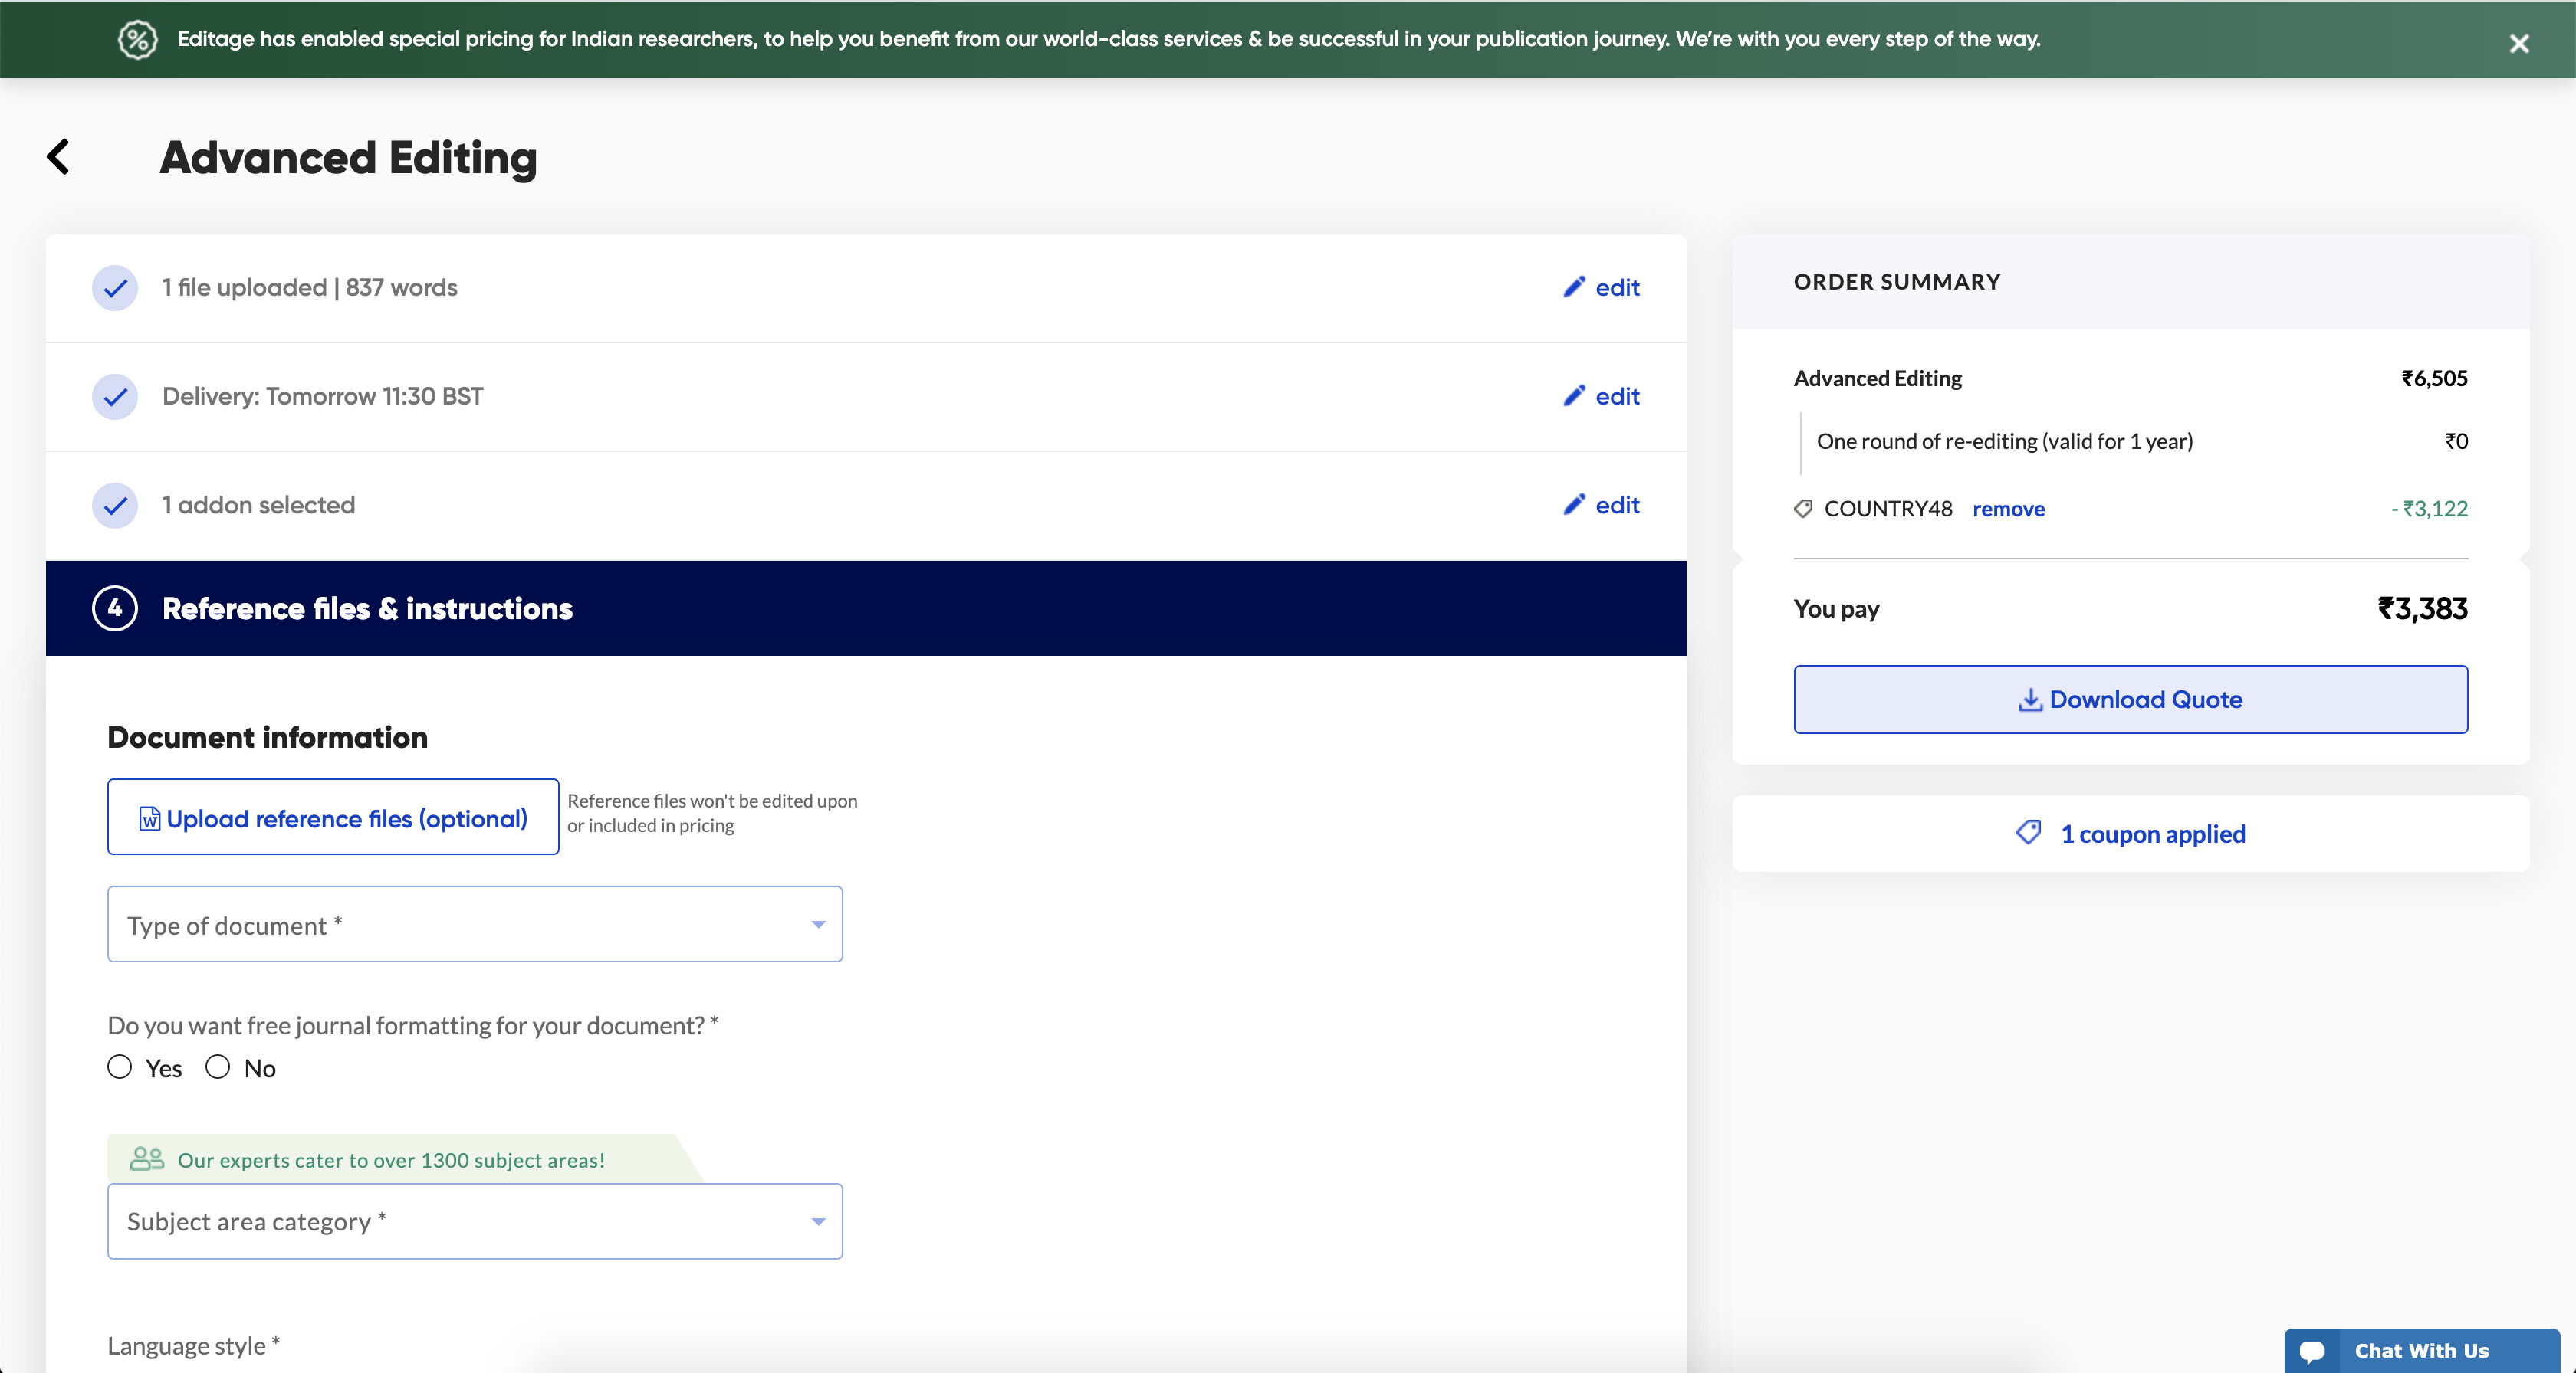
Task: Click the pencil icon in the file upload row
Action: pos(1574,287)
